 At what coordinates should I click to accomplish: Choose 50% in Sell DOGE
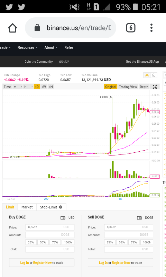click(122, 242)
